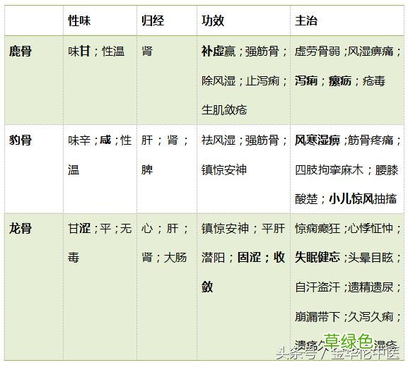Image resolution: width=408 pixels, height=365 pixels.
Task: Click the text 除风湿；止泻痢
Action: pyautogui.click(x=244, y=80)
